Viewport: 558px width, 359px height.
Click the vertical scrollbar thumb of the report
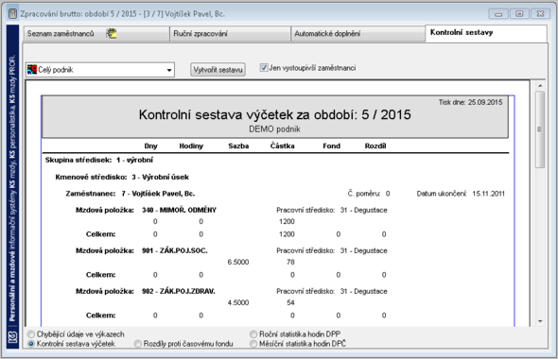[x=540, y=129]
